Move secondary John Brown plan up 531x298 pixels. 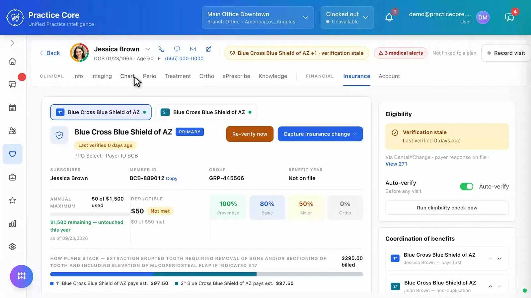pyautogui.click(x=490, y=286)
